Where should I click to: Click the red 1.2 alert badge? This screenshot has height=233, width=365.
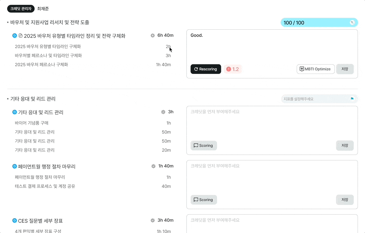(232, 69)
